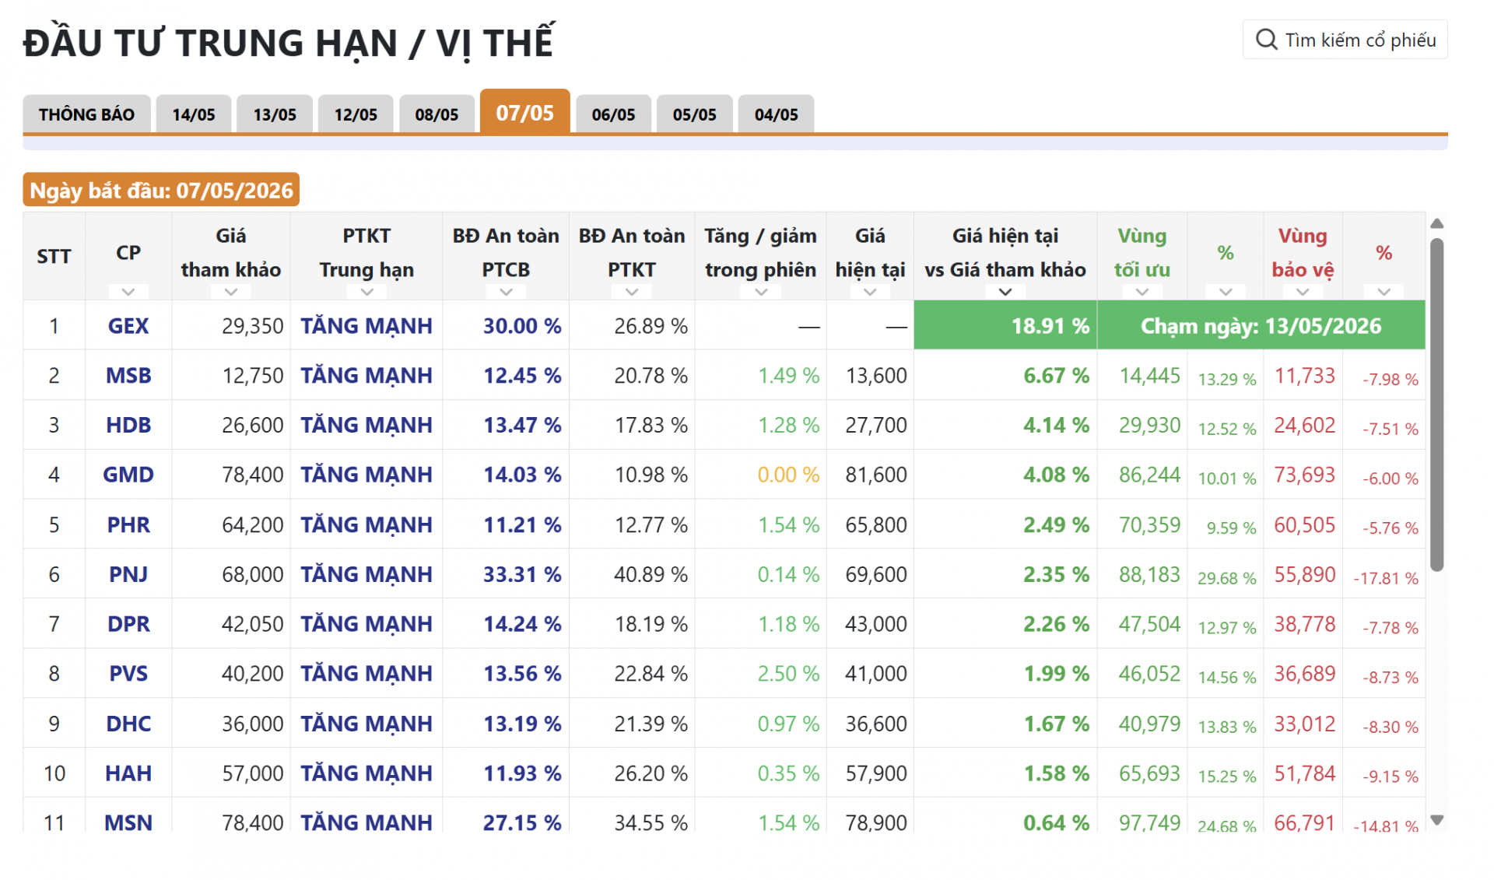1494x880 pixels.
Task: Click the Vùng tối ưu sort arrow
Action: coord(1142,292)
